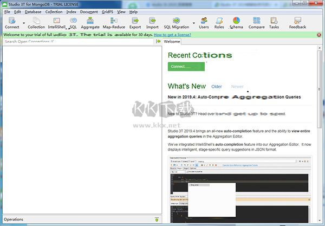Image resolution: width=325 pixels, height=226 pixels.
Task: Open the Index menu
Action: [71, 12]
